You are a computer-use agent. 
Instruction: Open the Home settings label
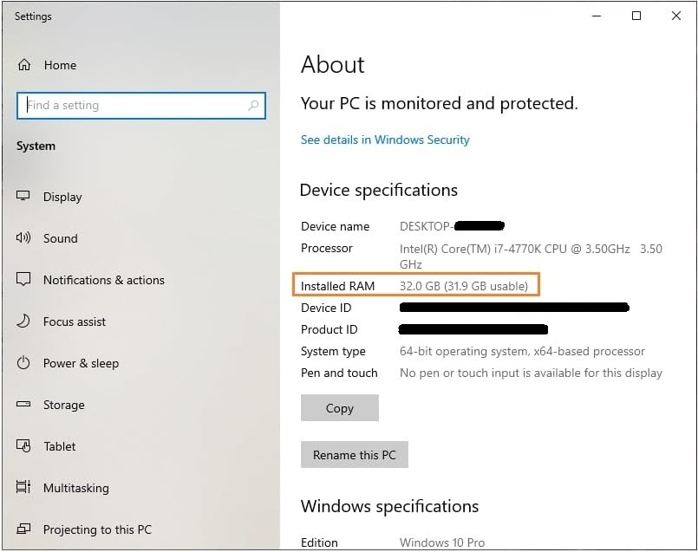60,65
